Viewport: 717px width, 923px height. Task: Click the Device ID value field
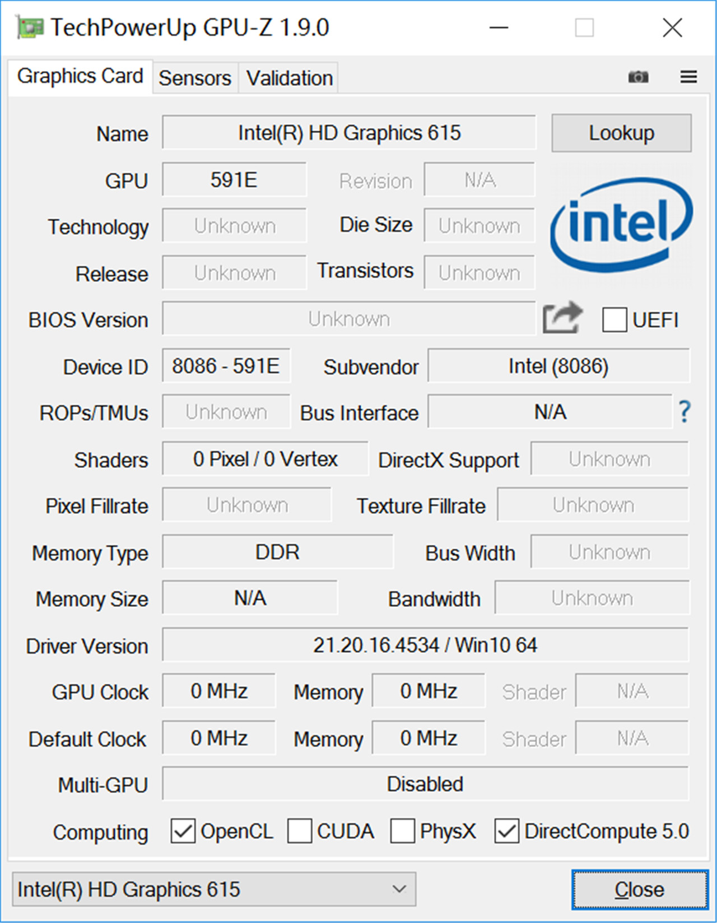click(226, 366)
